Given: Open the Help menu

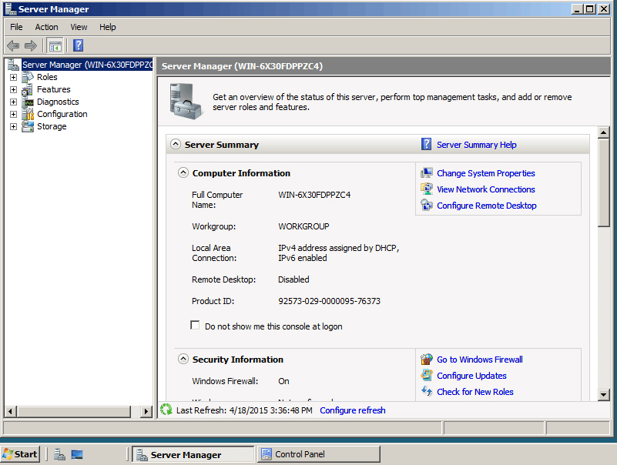Looking at the screenshot, I should [107, 27].
